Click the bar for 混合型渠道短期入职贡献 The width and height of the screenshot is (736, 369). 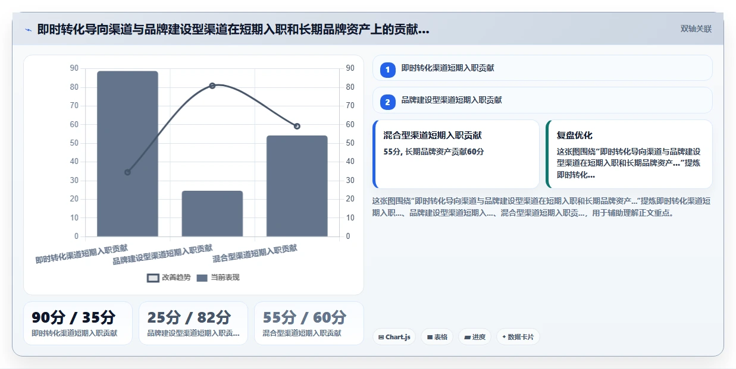pyautogui.click(x=297, y=186)
